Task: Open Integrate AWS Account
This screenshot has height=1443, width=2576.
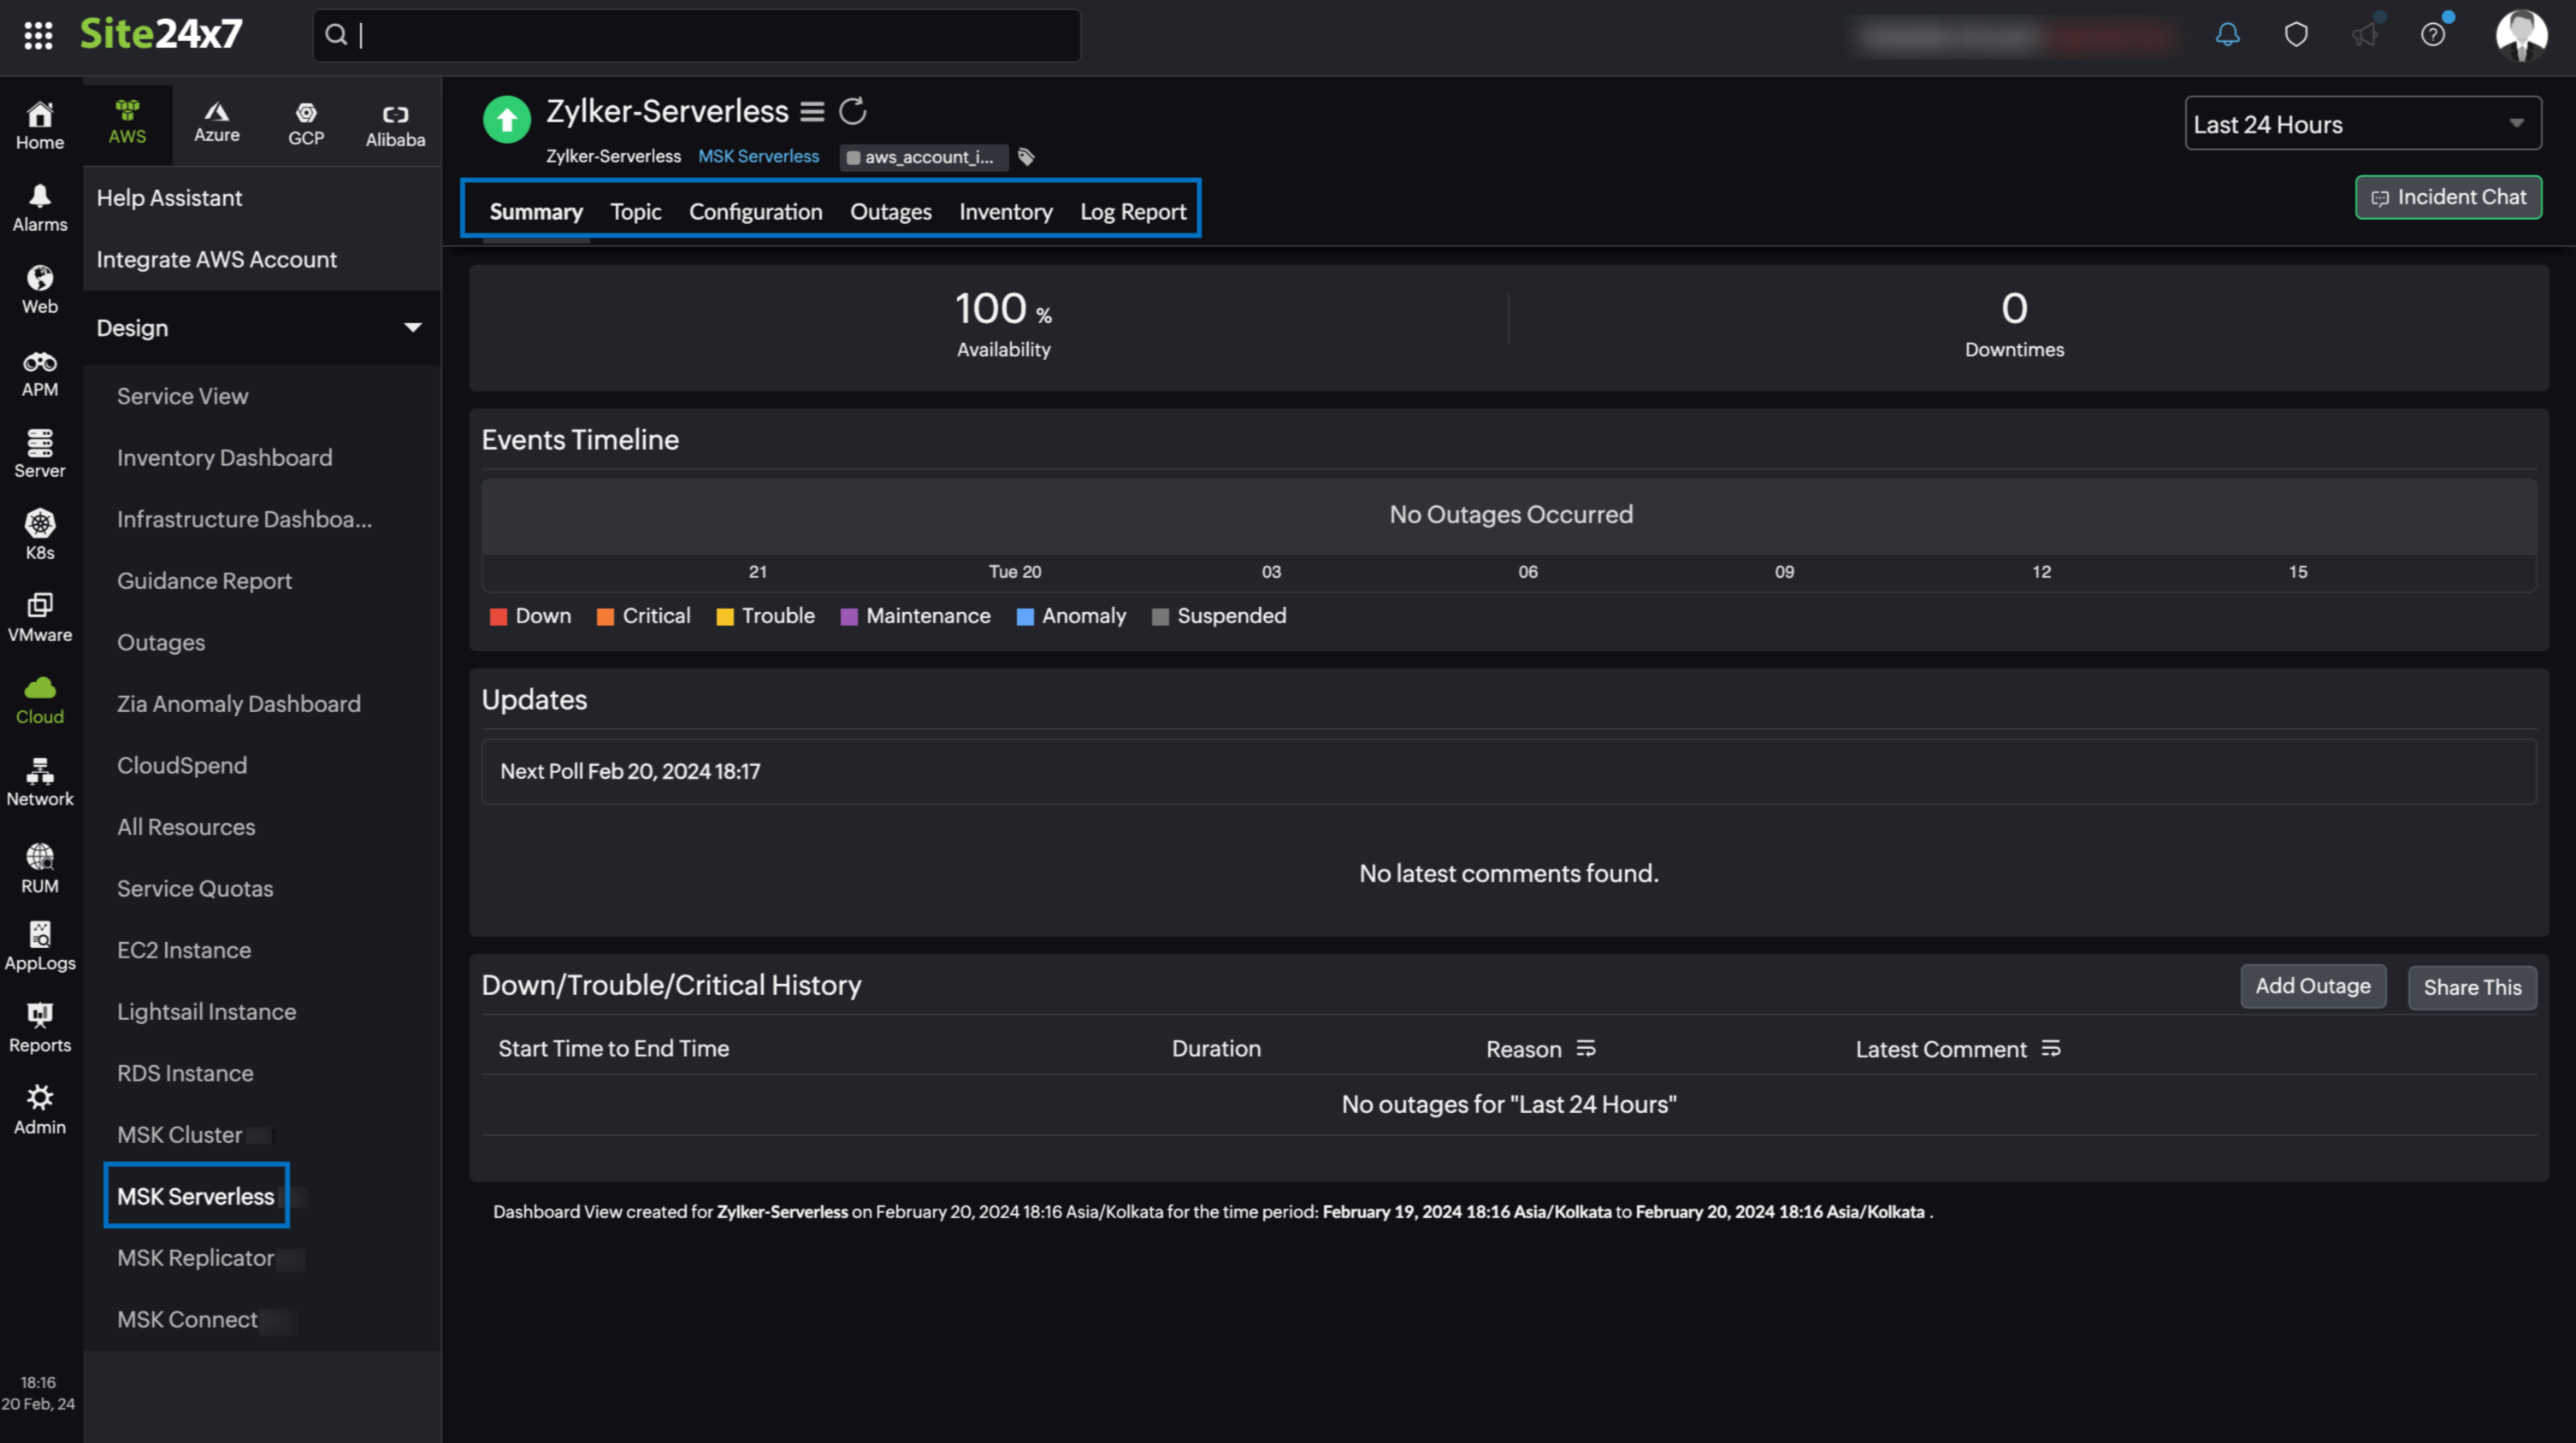Action: tap(216, 259)
